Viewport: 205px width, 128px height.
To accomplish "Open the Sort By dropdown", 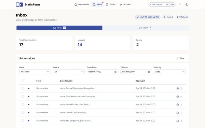I will (x=170, y=72).
